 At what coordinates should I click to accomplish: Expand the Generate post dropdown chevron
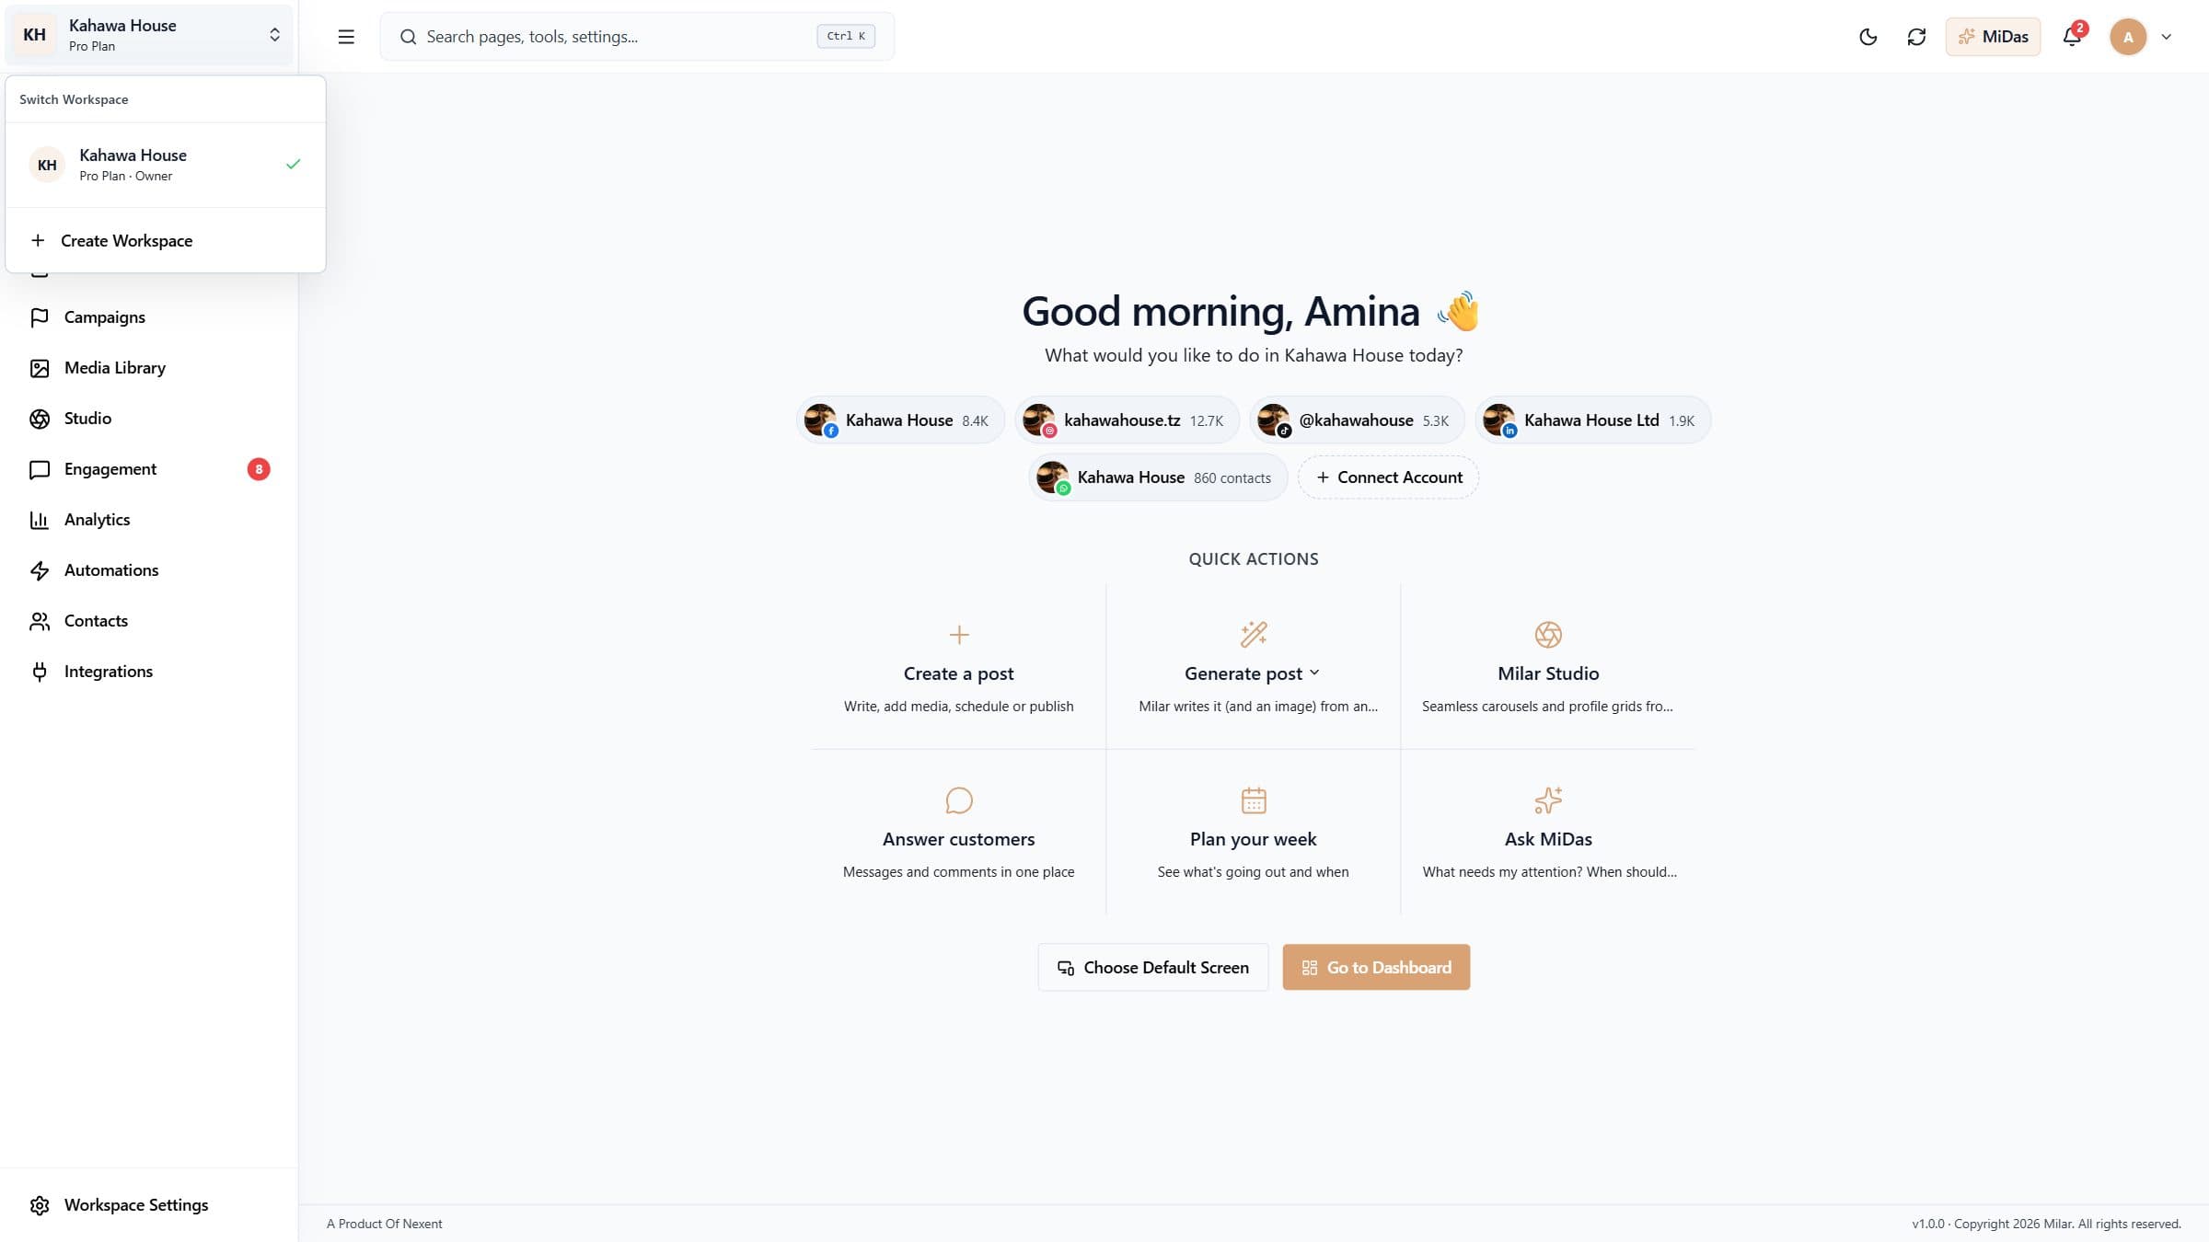(x=1314, y=673)
